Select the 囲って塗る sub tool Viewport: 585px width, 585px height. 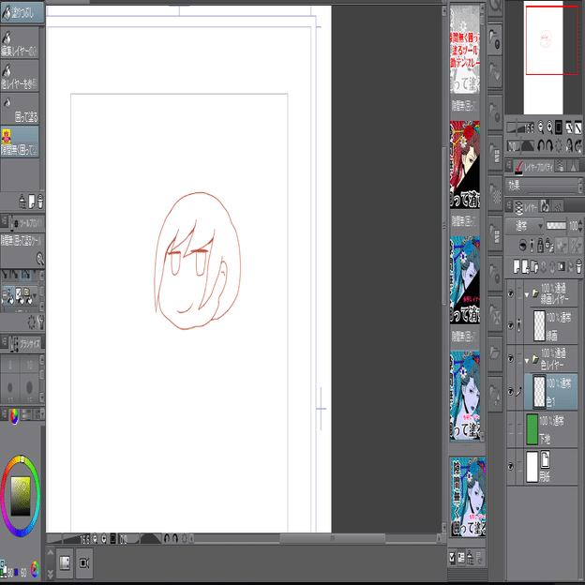pos(20,109)
